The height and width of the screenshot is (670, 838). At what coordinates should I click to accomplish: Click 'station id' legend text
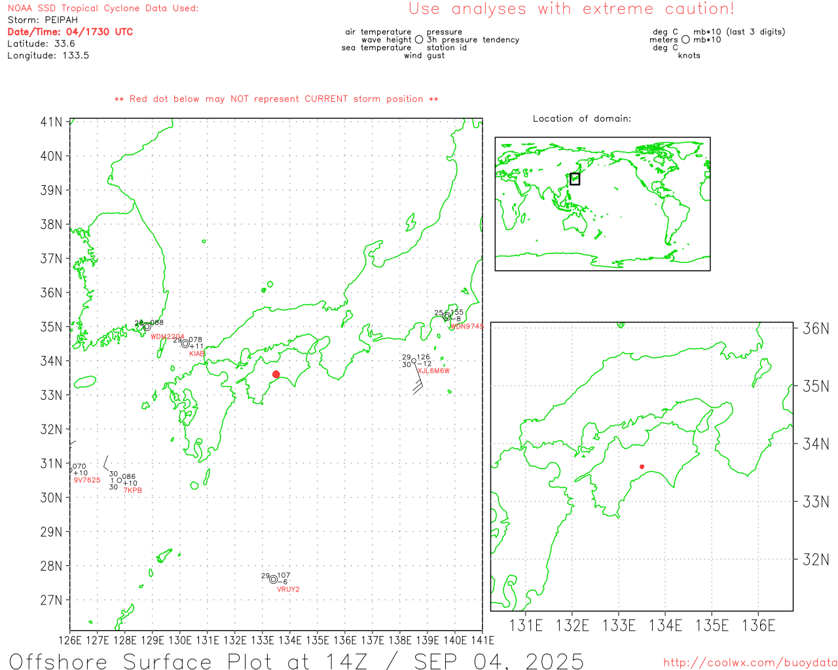coord(447,48)
